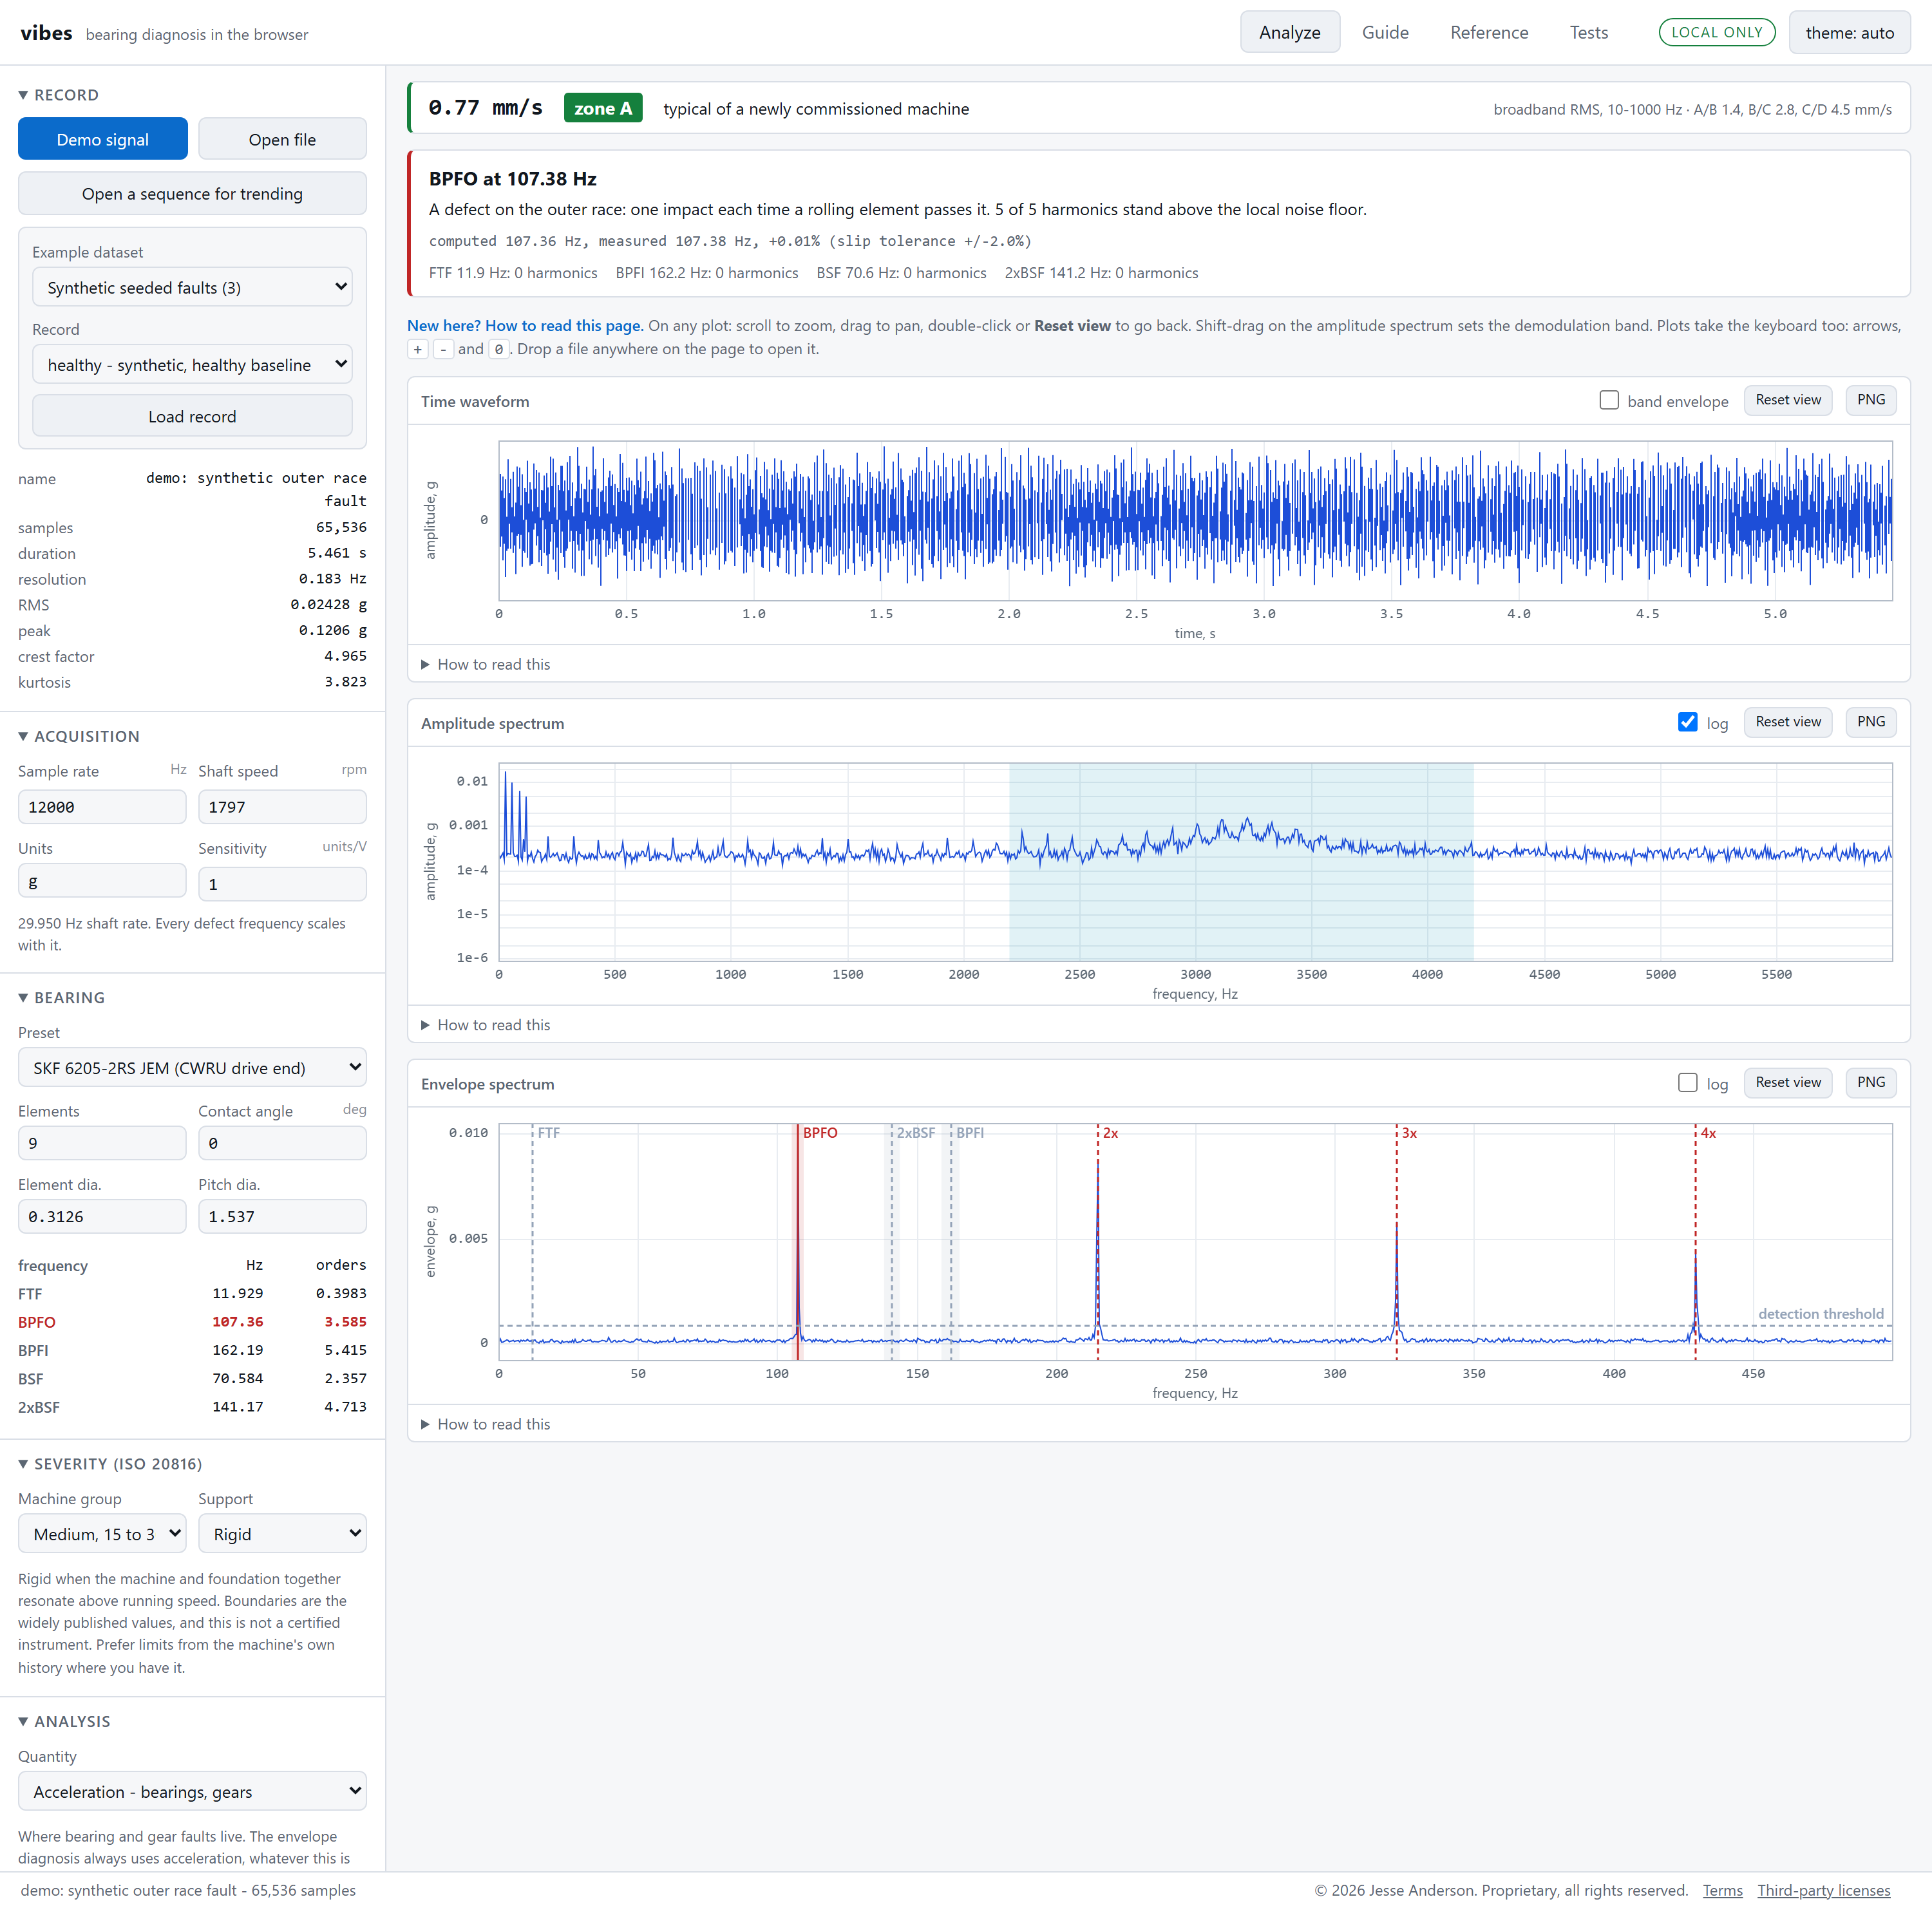
Task: Open the Record dropdown showing healthy baseline
Action: click(192, 364)
